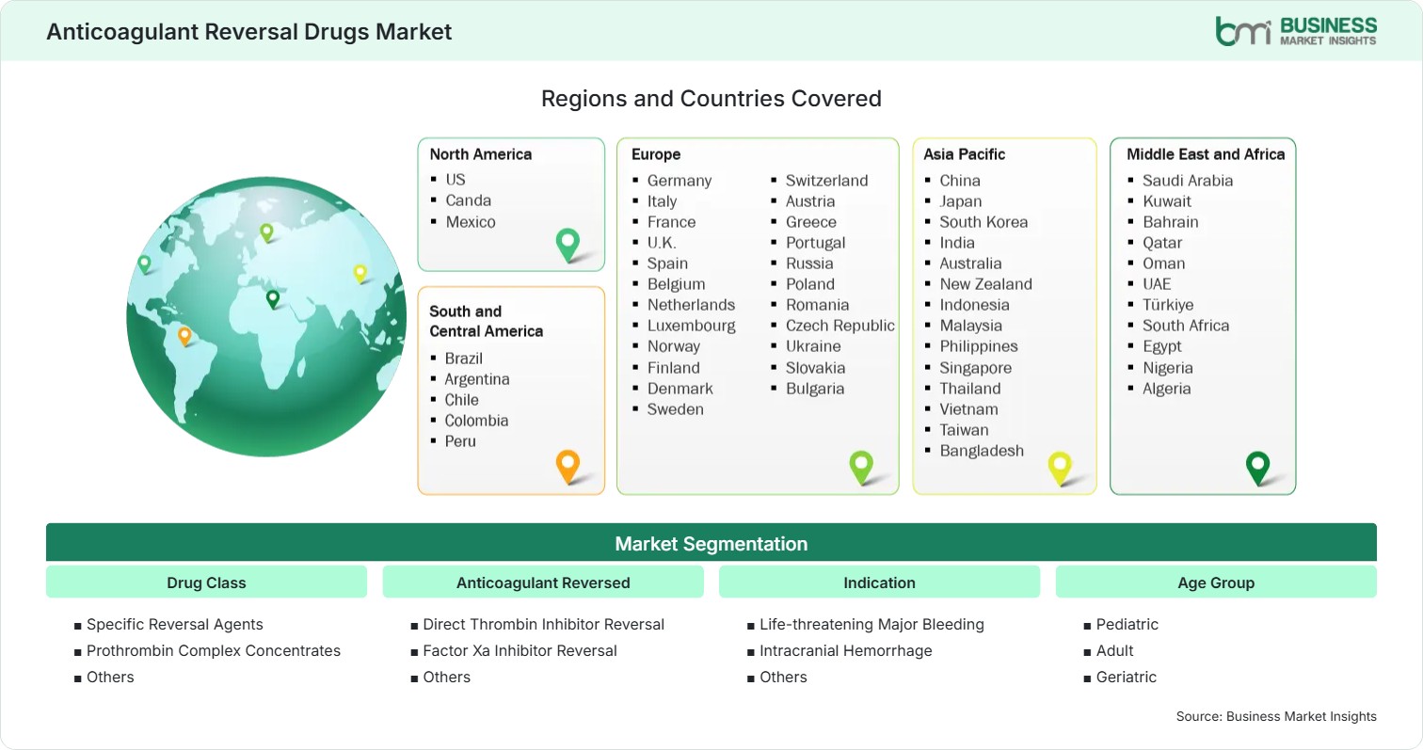This screenshot has height=750, width=1423.
Task: Click 'Sweden' in the Europe list
Action: [x=676, y=408]
